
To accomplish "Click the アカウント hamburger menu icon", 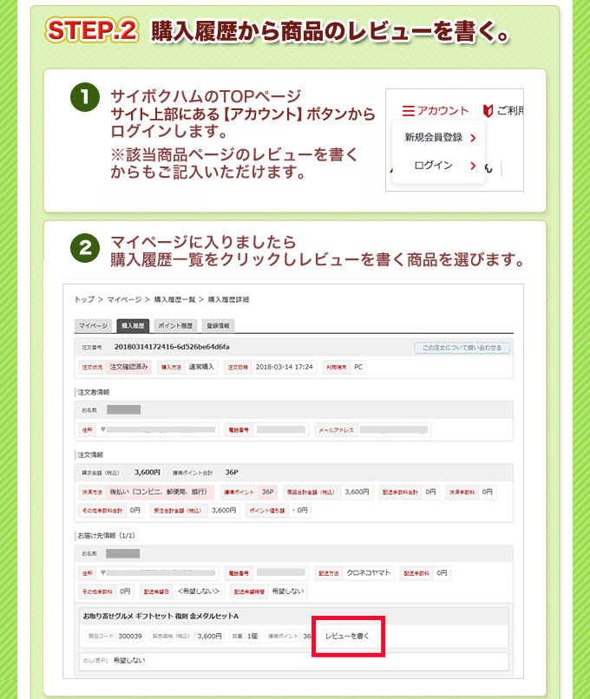I will coord(408,111).
